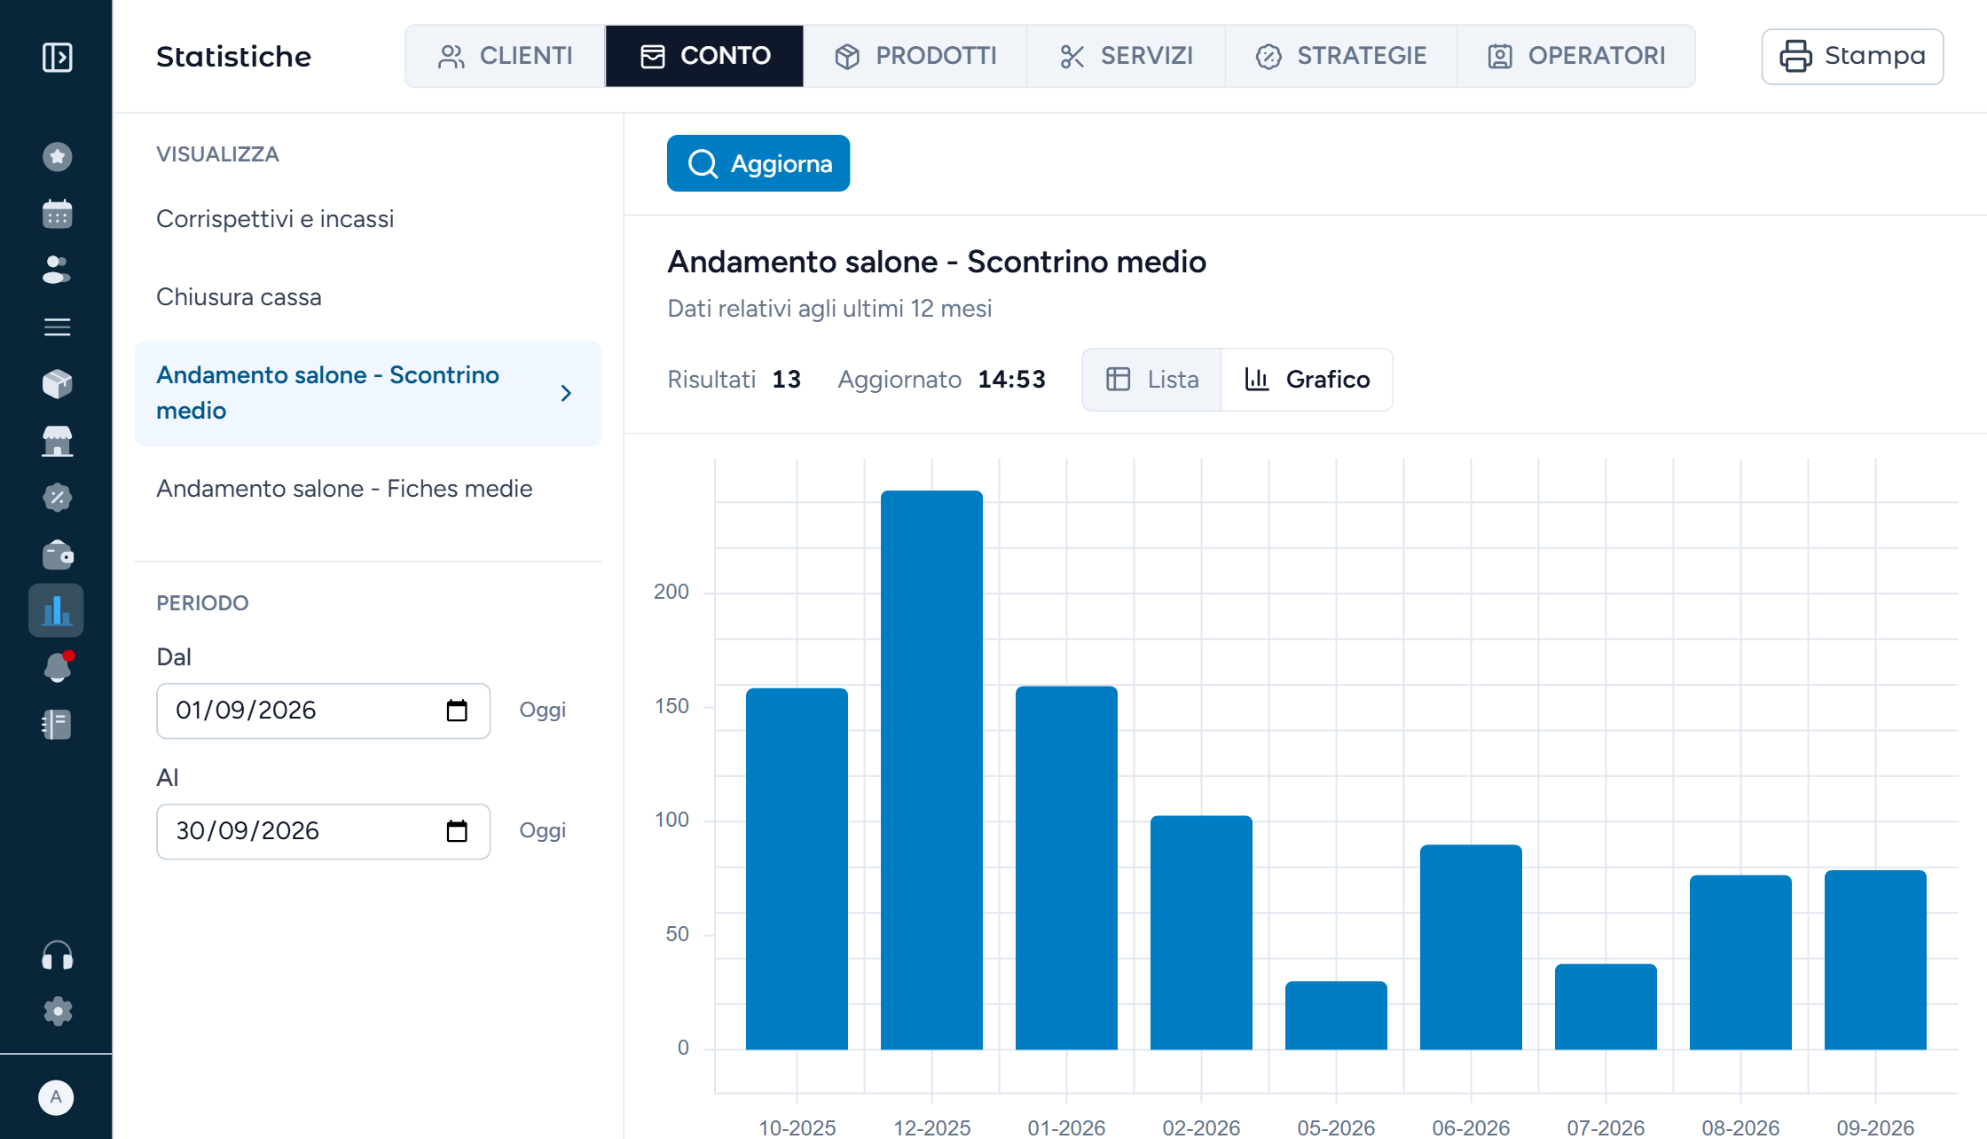Image resolution: width=1987 pixels, height=1139 pixels.
Task: Open the support headphones icon
Action: click(57, 955)
